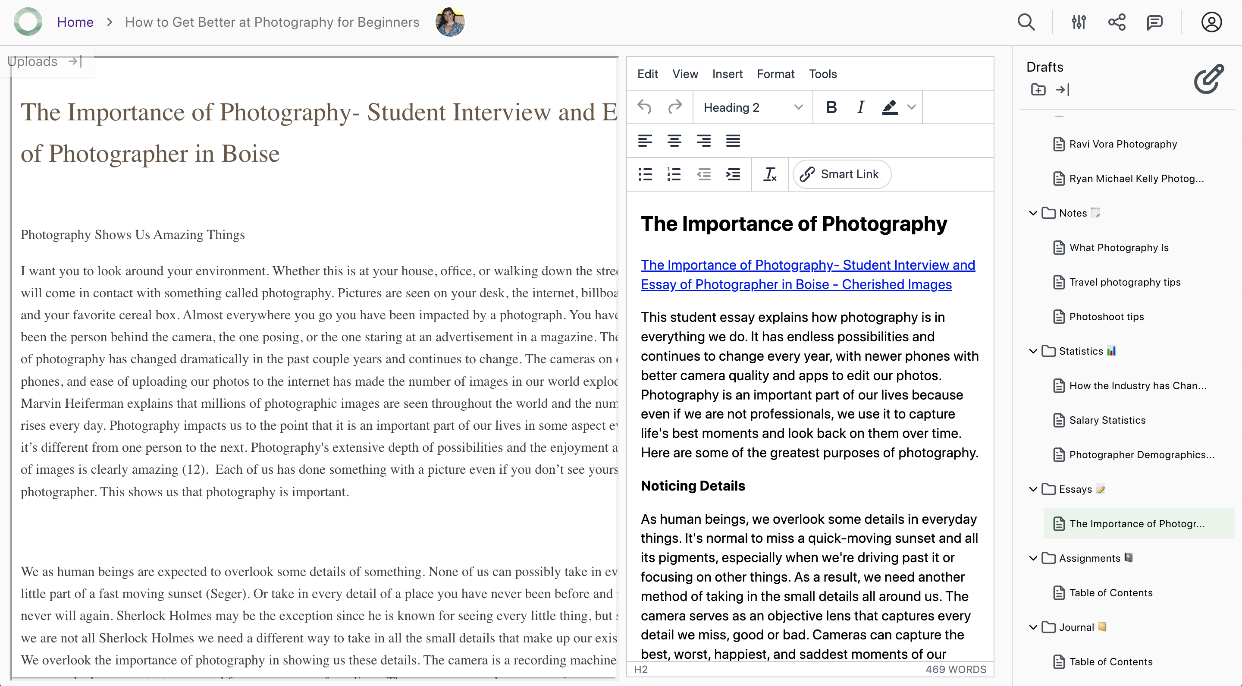Align text center
Screen dimensions: 1242x686
click(674, 140)
